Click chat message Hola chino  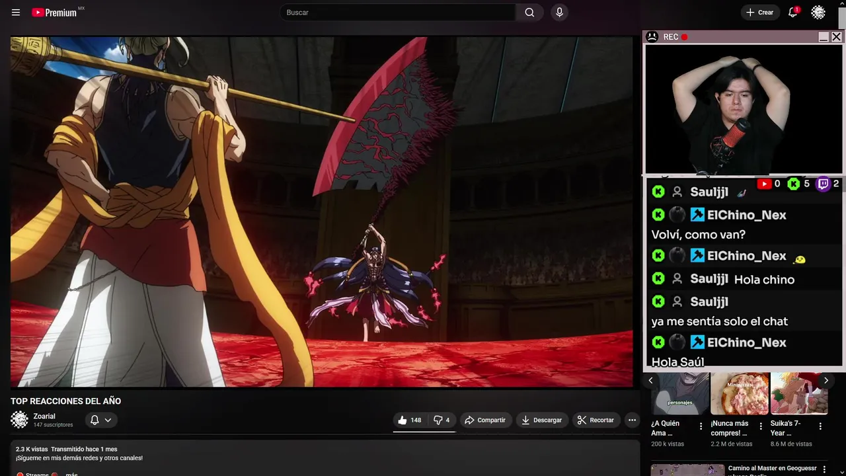pos(764,280)
